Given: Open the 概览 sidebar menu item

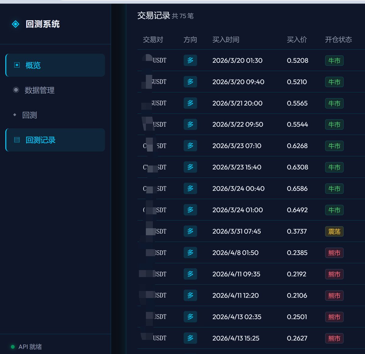Looking at the screenshot, I should 55,65.
